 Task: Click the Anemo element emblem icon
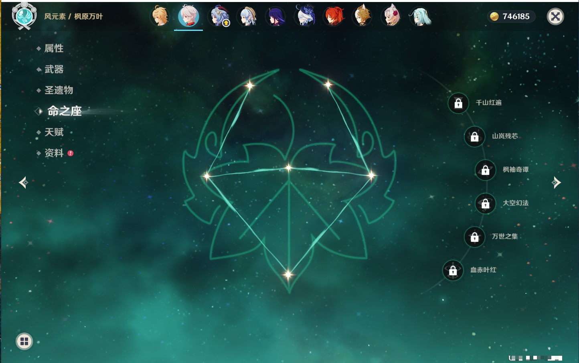24,16
